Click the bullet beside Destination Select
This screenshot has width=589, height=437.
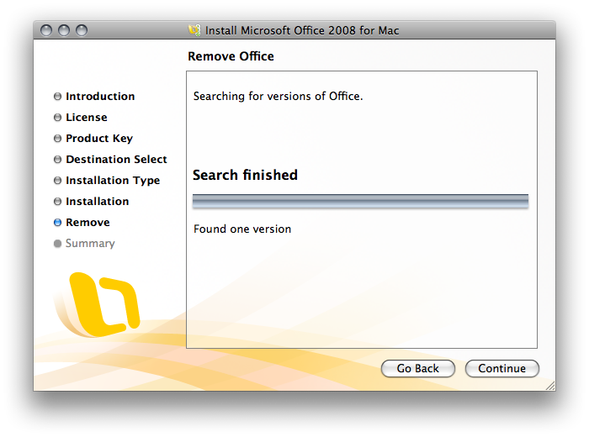57,160
